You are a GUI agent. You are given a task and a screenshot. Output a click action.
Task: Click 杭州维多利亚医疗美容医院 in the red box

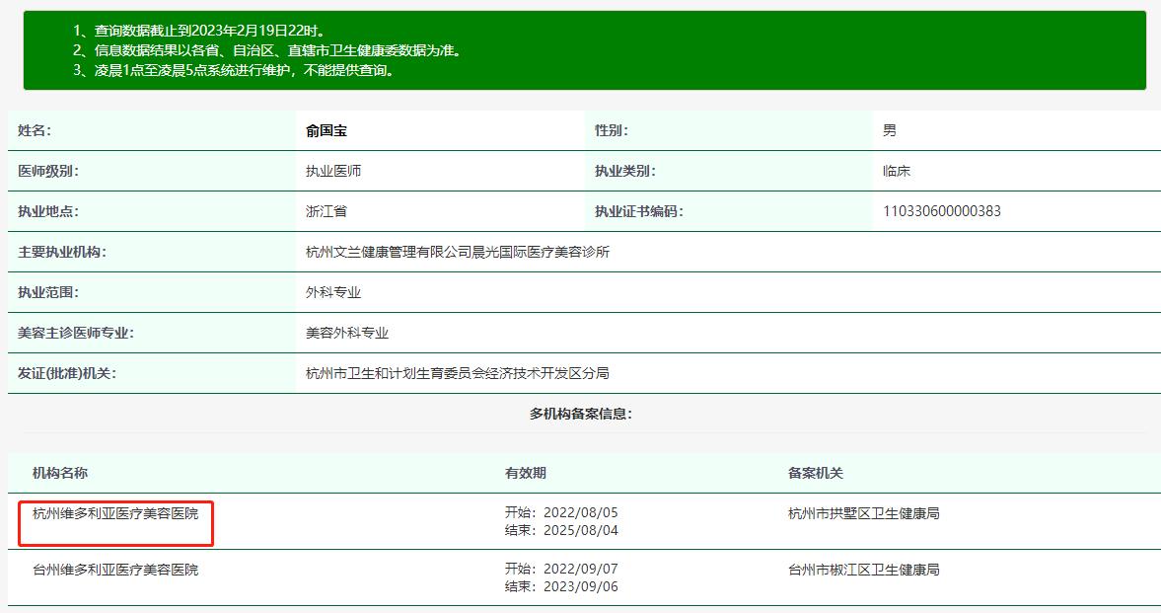pos(115,513)
